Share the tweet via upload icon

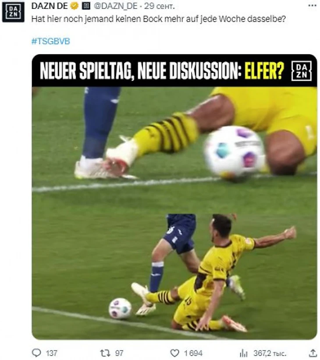pyautogui.click(x=313, y=353)
